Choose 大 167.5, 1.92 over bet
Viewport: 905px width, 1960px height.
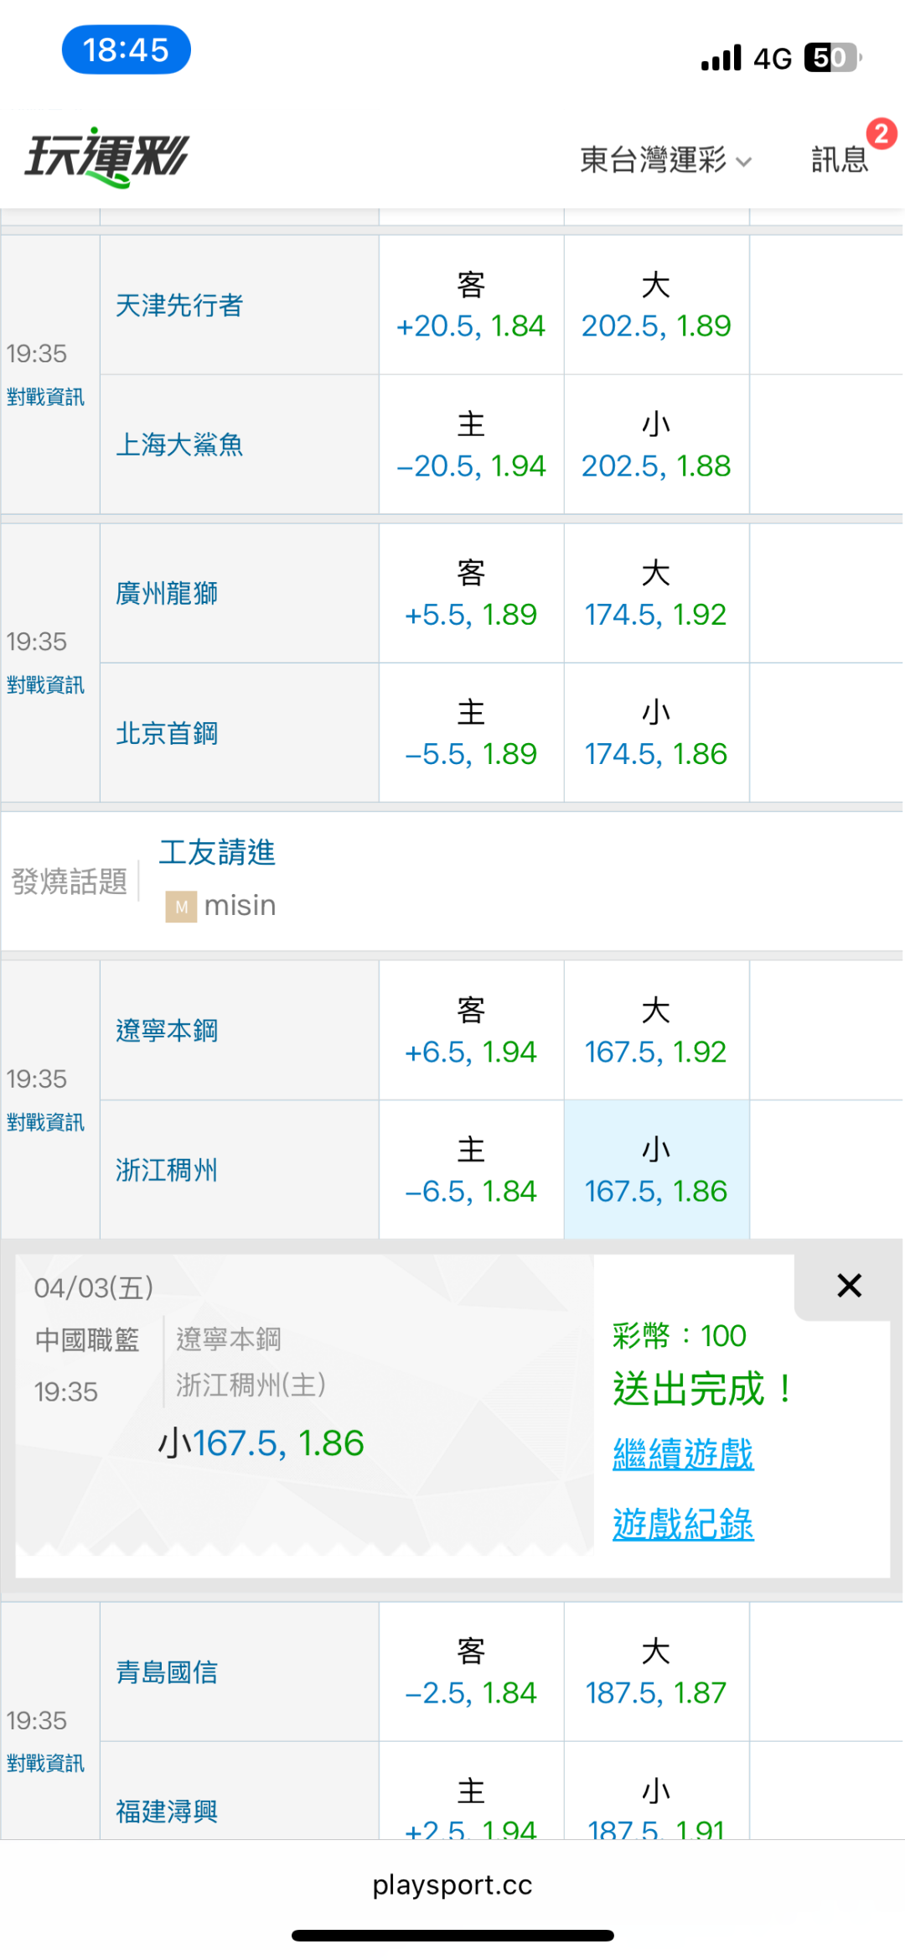[x=656, y=1031]
